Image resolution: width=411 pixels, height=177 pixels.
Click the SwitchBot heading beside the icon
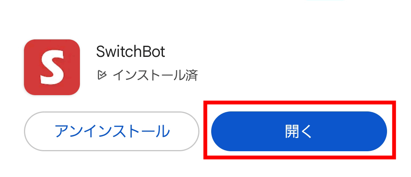131,52
